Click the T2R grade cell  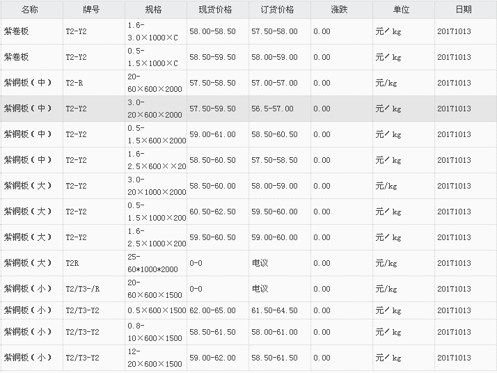tap(72, 263)
